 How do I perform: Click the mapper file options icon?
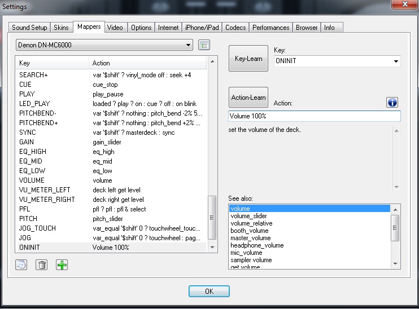click(204, 45)
